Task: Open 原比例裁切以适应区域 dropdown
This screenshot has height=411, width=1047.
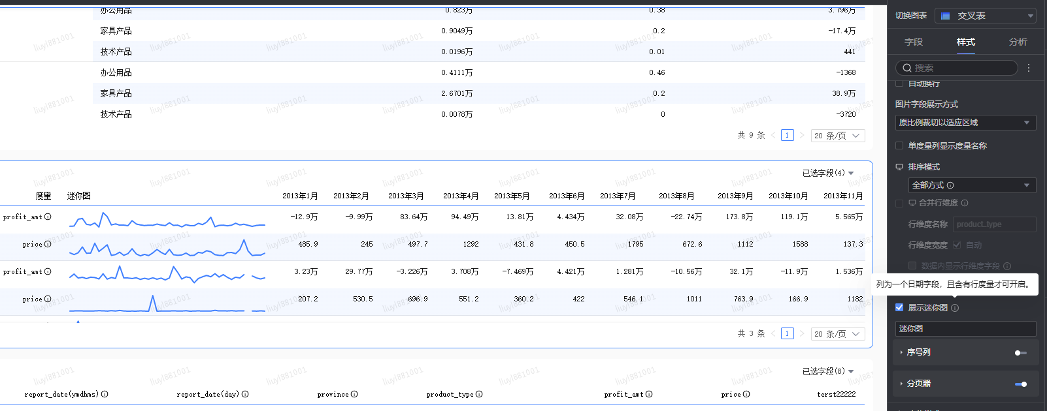Action: click(x=965, y=123)
